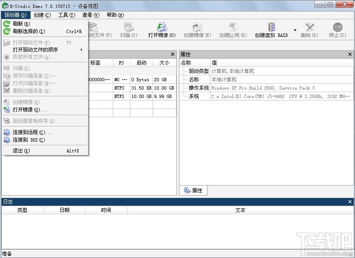Click the 大小 column header
Viewport: 355px width, 258px height.
(x=164, y=63)
